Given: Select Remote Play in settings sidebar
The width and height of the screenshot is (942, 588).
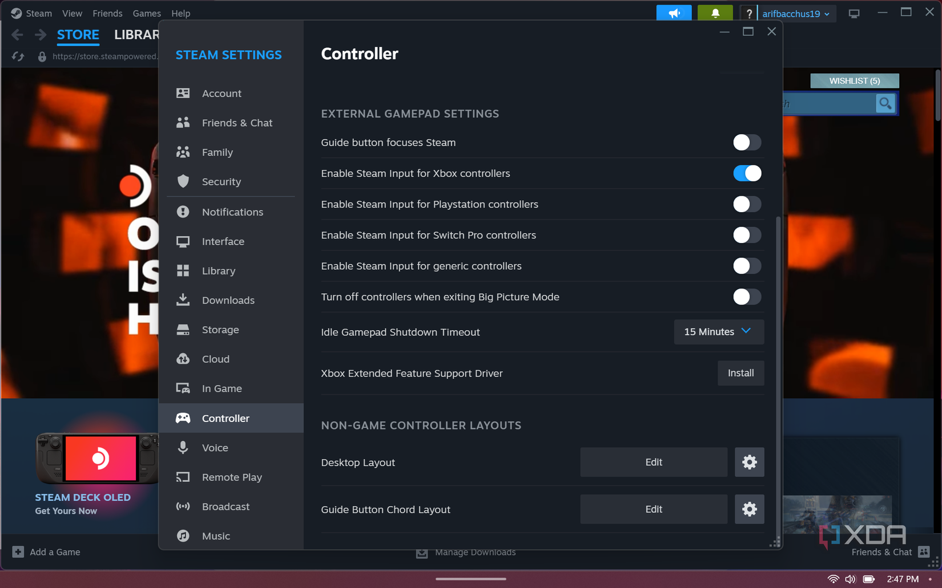Looking at the screenshot, I should pyautogui.click(x=231, y=477).
